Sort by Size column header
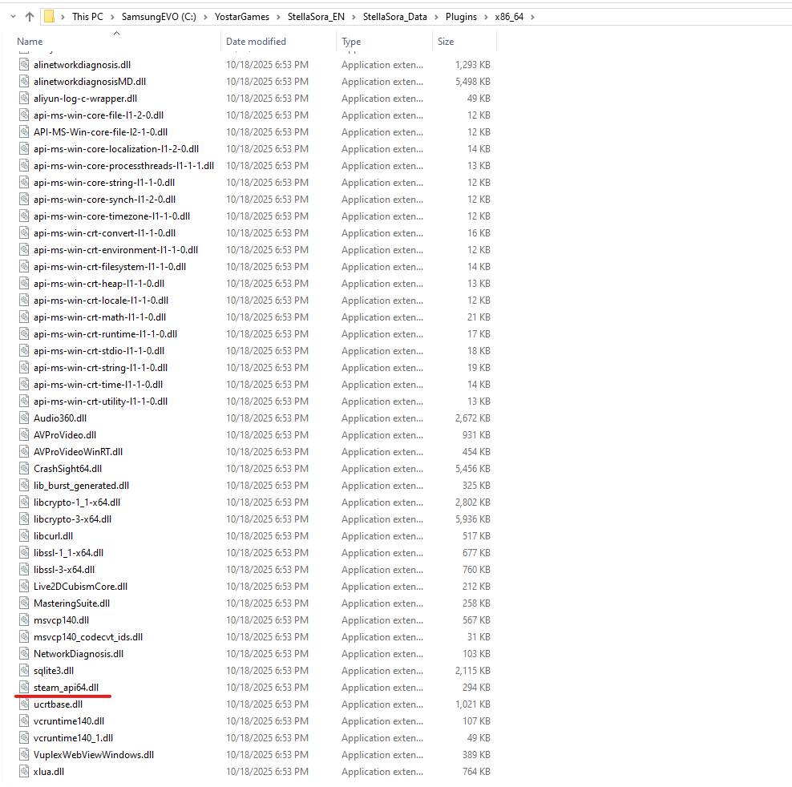Image resolution: width=792 pixels, height=787 pixels. point(446,42)
